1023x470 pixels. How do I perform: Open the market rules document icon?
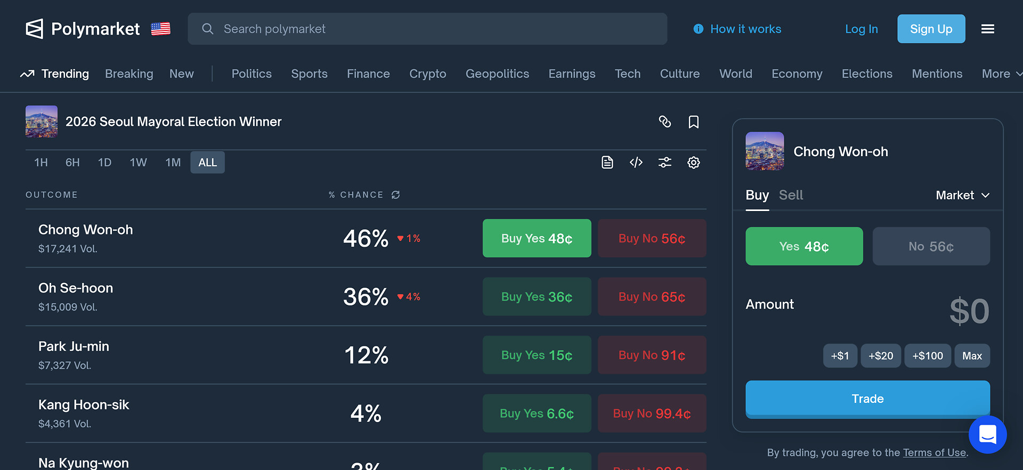[x=607, y=163]
